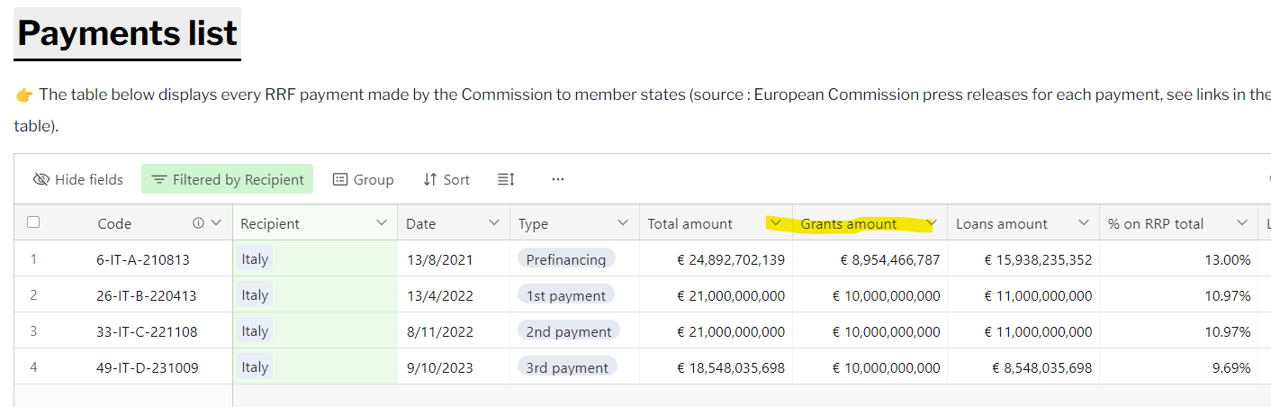Open the Grants amount column dropdown
The height and width of the screenshot is (407, 1271).
[933, 223]
